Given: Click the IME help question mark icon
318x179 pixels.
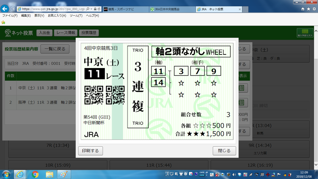Looking at the screenshot, I should pyautogui.click(x=196, y=174).
